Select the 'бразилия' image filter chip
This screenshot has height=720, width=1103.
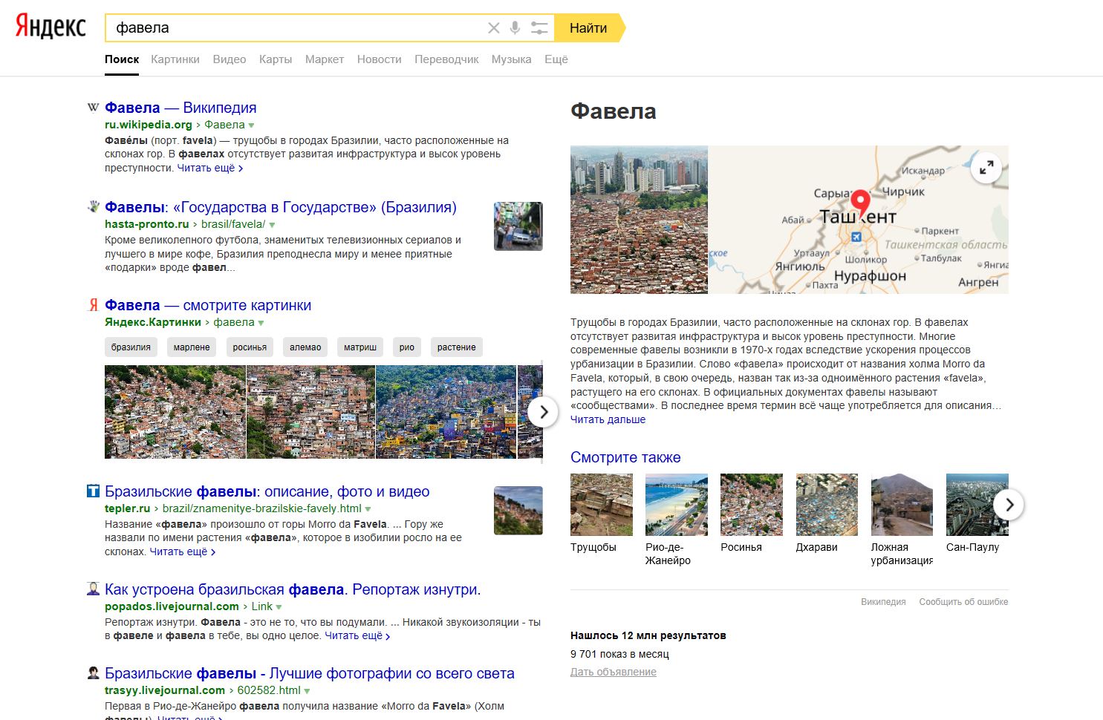131,347
